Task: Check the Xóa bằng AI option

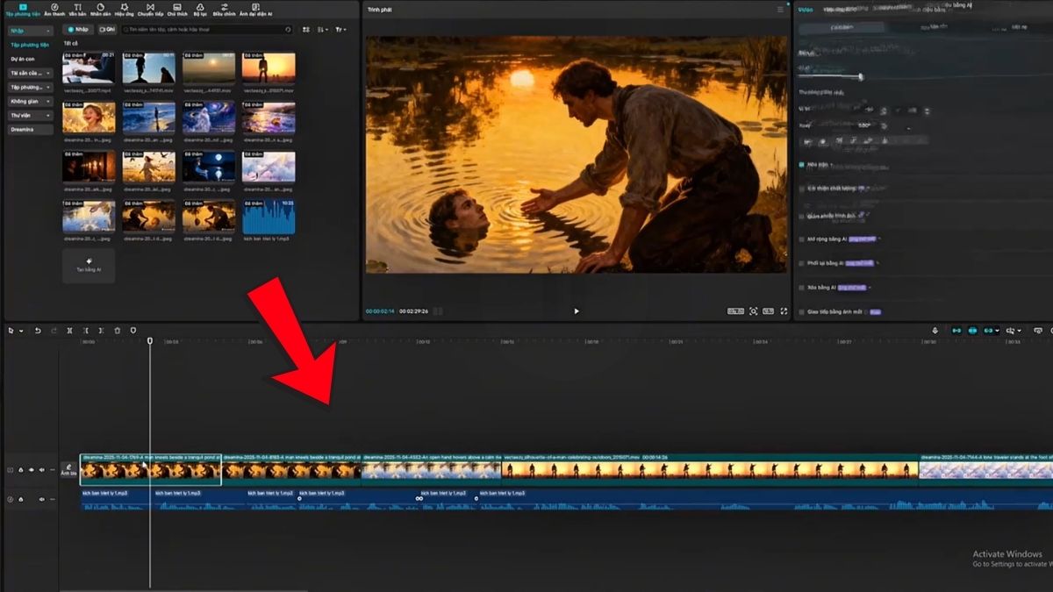Action: pyautogui.click(x=801, y=287)
